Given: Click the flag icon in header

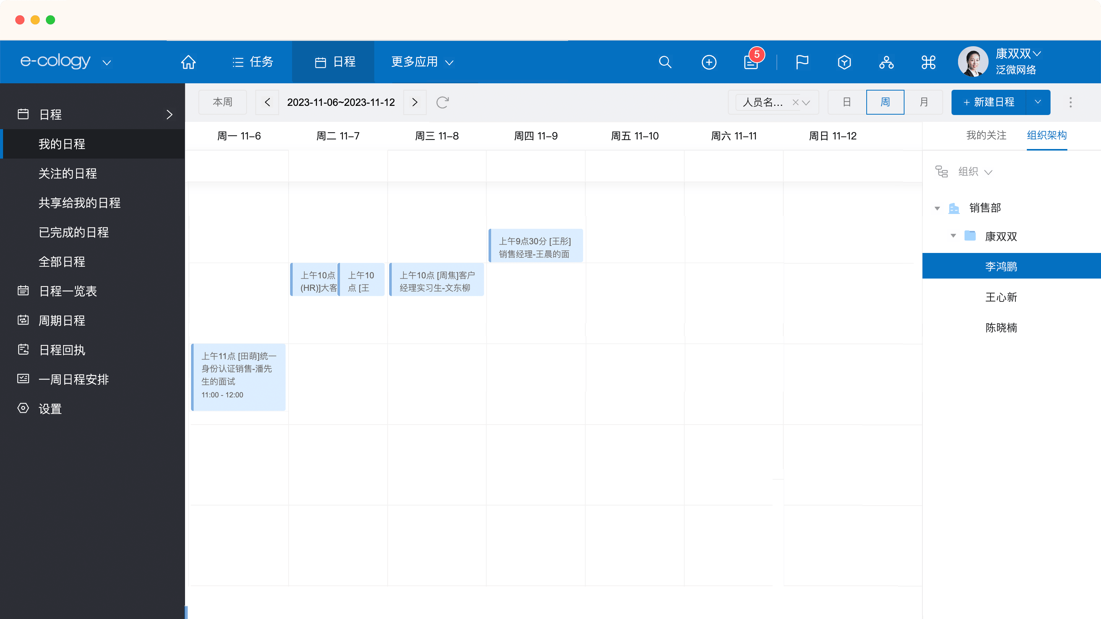Looking at the screenshot, I should pos(802,62).
